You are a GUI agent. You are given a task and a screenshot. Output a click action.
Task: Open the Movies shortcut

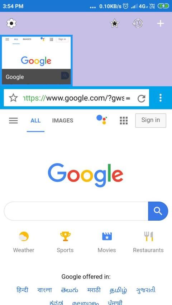click(x=107, y=242)
